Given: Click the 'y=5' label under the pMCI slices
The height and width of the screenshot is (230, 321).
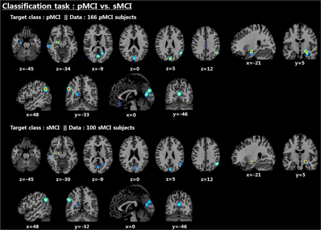Looking at the screenshot, I should pos(300,63).
